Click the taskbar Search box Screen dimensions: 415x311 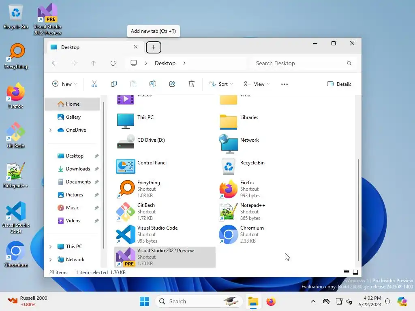[199, 301]
